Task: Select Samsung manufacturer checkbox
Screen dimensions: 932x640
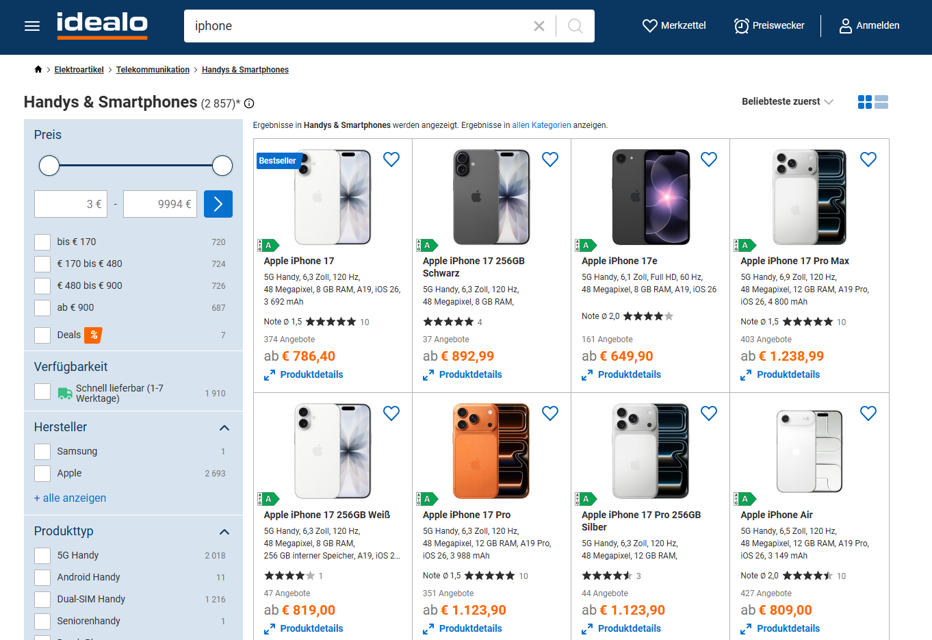Action: point(42,452)
